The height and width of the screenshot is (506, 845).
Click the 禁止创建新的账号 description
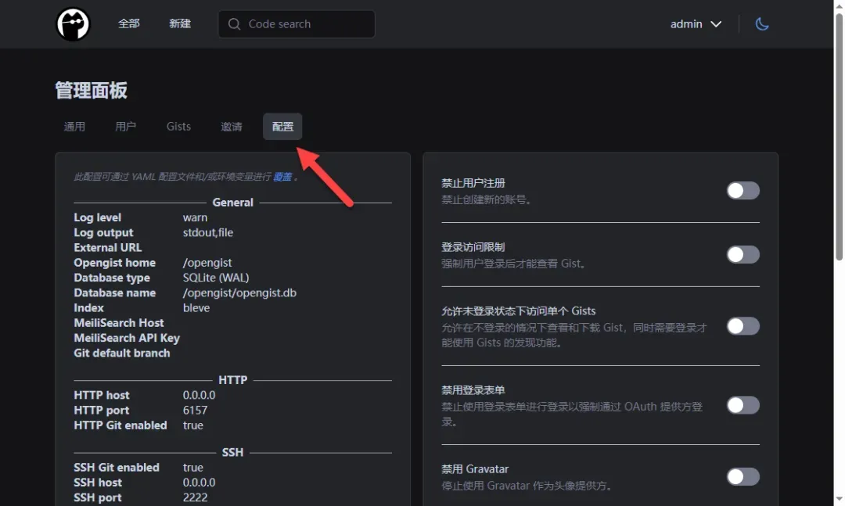point(487,200)
